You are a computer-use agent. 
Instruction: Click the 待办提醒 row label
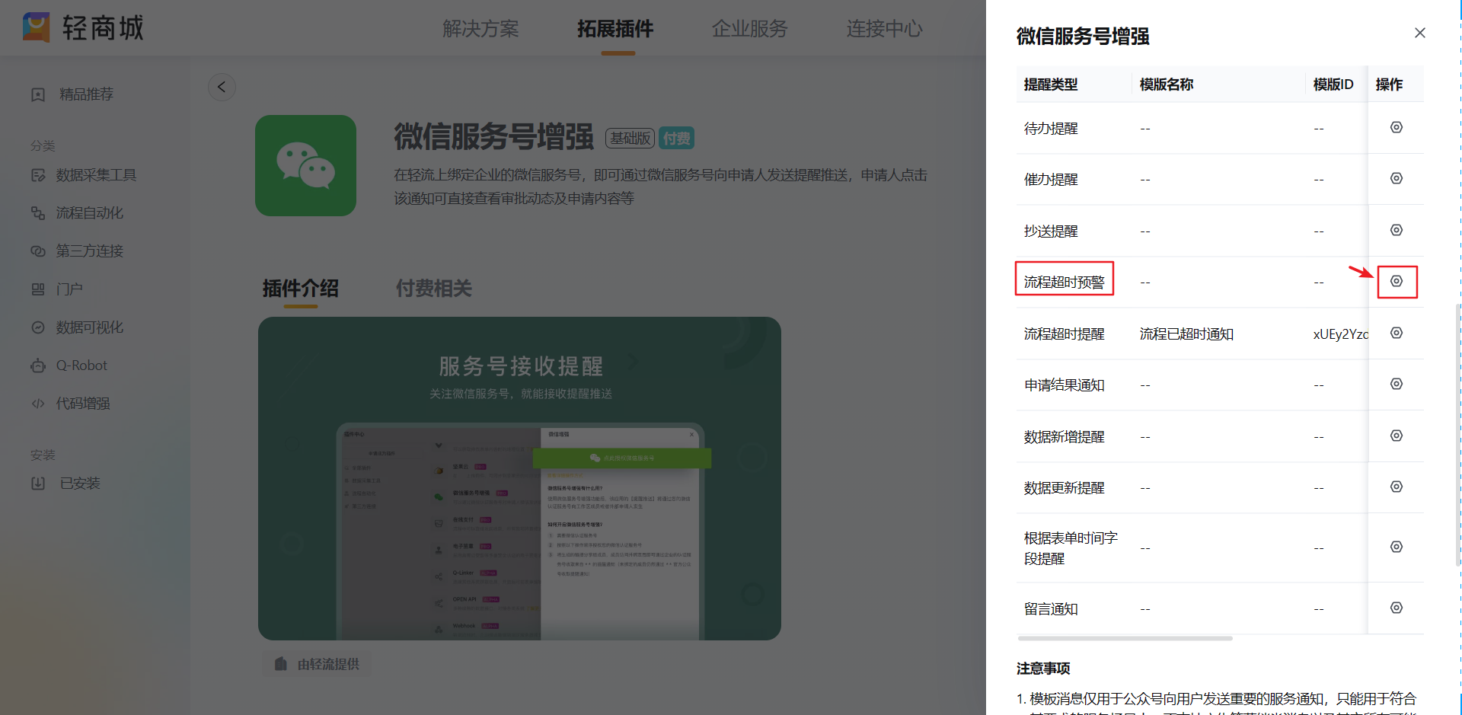pos(1051,129)
